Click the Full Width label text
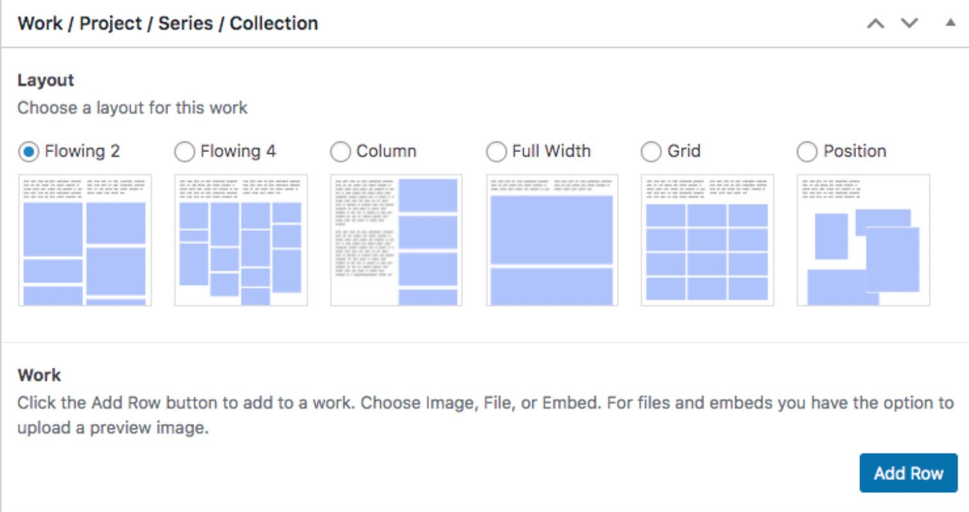The image size is (969, 512). tap(551, 152)
